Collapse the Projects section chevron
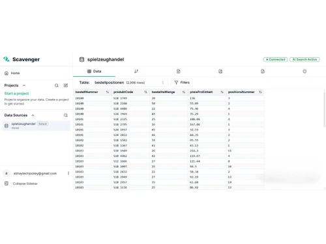The height and width of the screenshot is (244, 326). point(24,85)
